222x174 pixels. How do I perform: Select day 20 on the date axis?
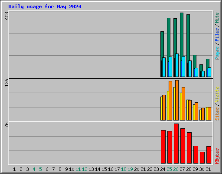click(x=137, y=169)
